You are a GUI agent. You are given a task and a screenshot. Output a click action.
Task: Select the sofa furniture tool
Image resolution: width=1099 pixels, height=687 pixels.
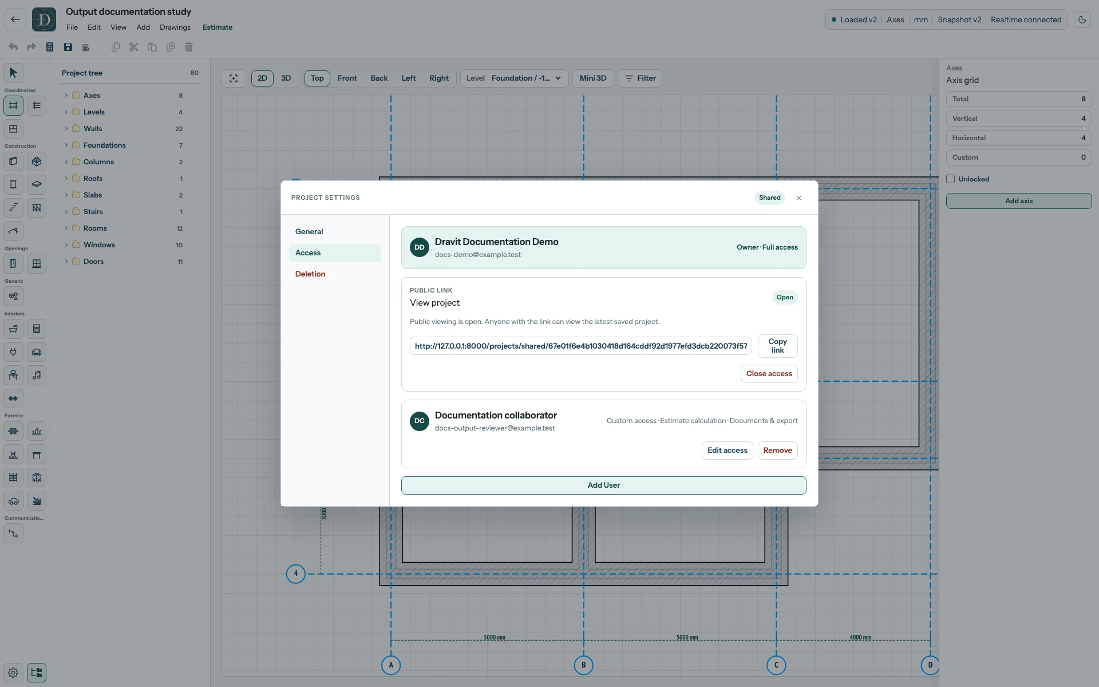37,352
